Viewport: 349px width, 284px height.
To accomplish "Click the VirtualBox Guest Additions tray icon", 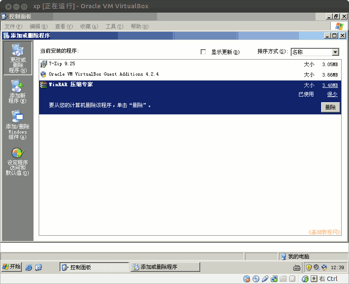I will (x=324, y=267).
